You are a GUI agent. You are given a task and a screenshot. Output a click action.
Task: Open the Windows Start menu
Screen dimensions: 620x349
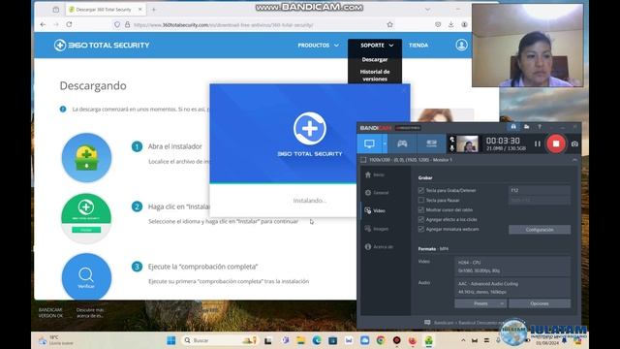tap(171, 340)
